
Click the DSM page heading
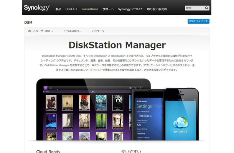click(28, 23)
